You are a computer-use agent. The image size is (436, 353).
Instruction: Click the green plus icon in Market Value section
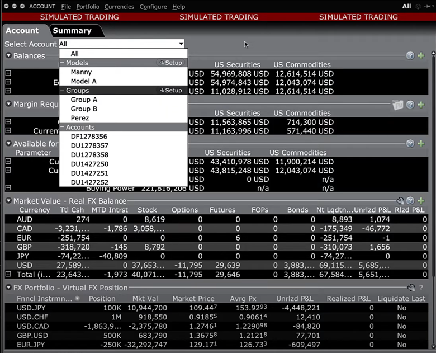(421, 201)
